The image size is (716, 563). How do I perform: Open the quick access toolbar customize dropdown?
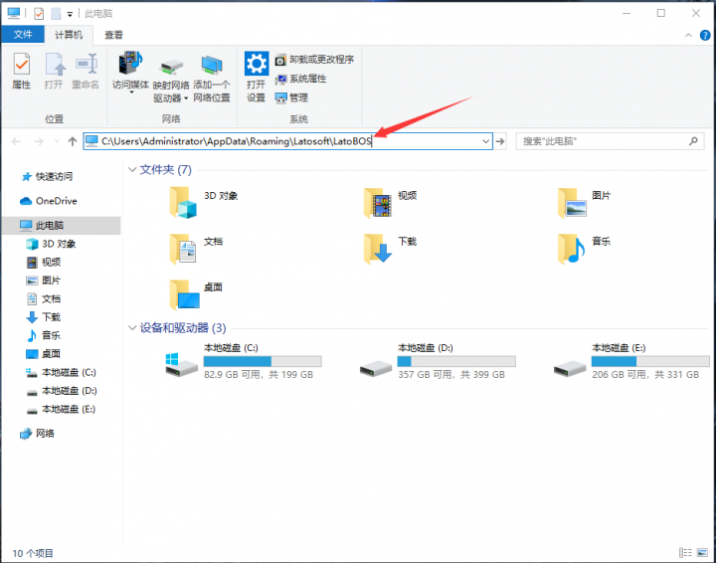[70, 14]
